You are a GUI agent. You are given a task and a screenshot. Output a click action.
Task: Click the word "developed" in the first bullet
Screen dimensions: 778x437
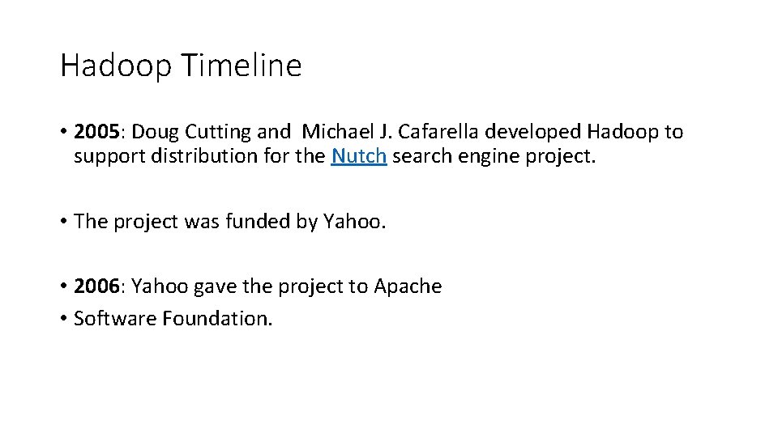[534, 132]
